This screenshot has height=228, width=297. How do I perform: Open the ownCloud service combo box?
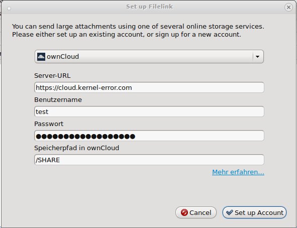pos(149,57)
